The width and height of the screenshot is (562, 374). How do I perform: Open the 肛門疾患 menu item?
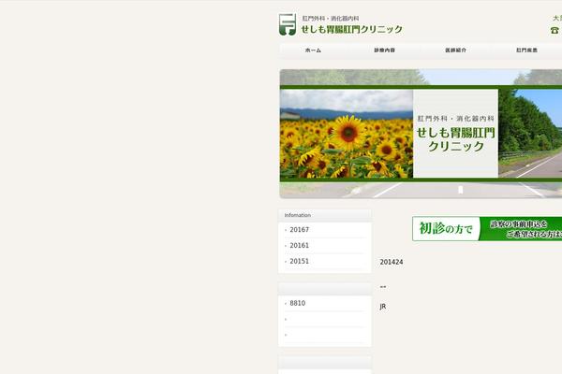point(526,50)
